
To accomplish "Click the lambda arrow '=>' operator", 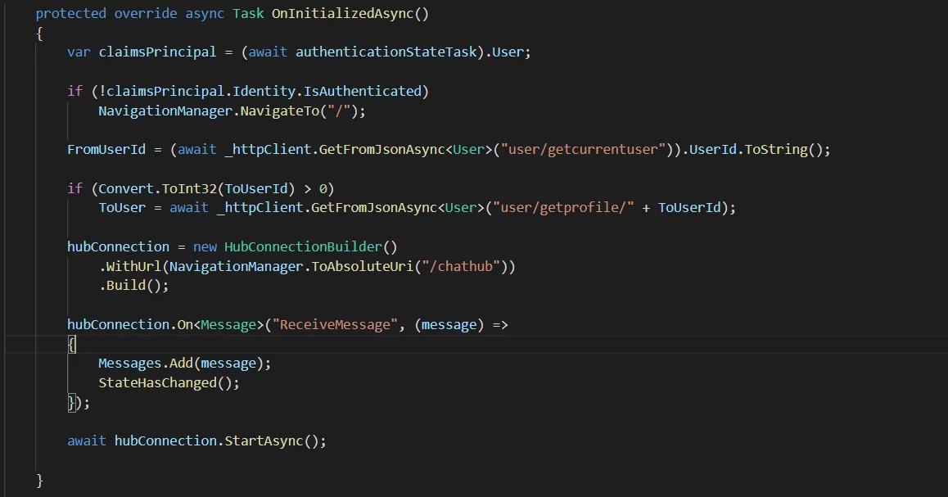I will pyautogui.click(x=500, y=325).
